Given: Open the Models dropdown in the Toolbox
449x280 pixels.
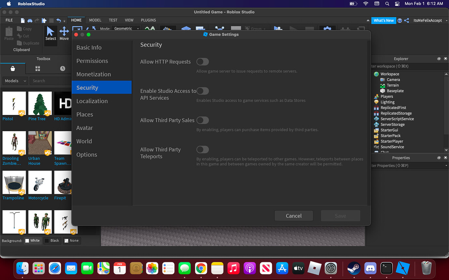Looking at the screenshot, I should point(15,81).
